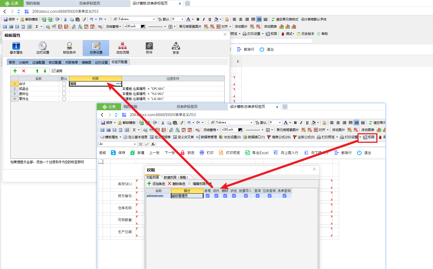
Task: Expand 模板属性 dropdown in the inset toolbar
Action: click(120, 137)
